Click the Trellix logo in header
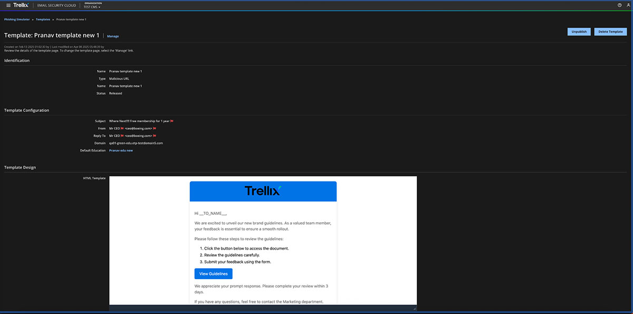 point(22,5)
